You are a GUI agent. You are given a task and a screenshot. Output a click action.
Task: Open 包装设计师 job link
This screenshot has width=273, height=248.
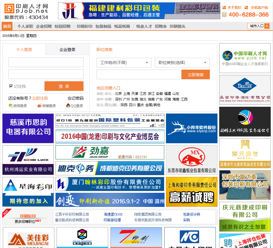pos(191,214)
